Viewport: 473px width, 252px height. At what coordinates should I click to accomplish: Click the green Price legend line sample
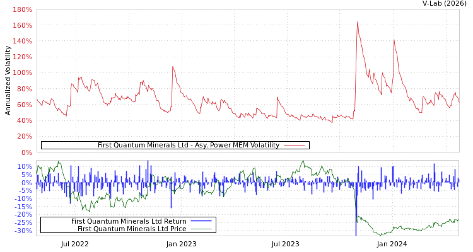[x=201, y=229]
